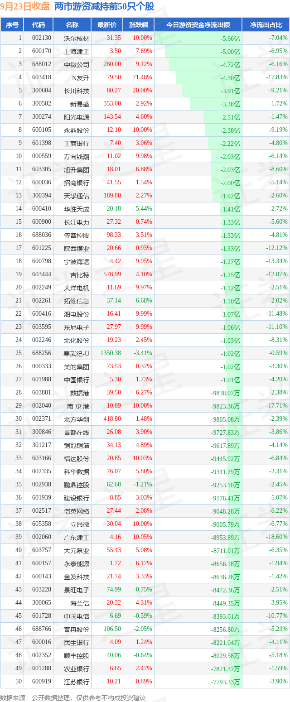Select 江苏银行 stock name
The image size is (290, 702).
pyautogui.click(x=77, y=682)
